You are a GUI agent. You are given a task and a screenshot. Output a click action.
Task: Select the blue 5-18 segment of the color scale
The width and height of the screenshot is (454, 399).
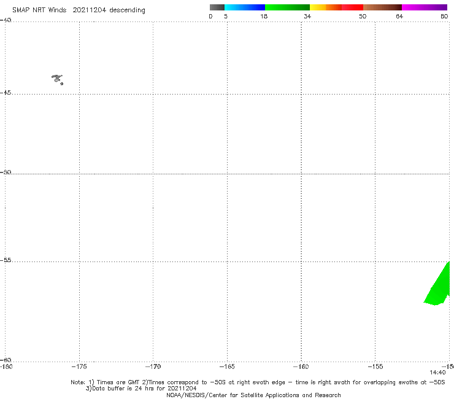[x=245, y=7]
